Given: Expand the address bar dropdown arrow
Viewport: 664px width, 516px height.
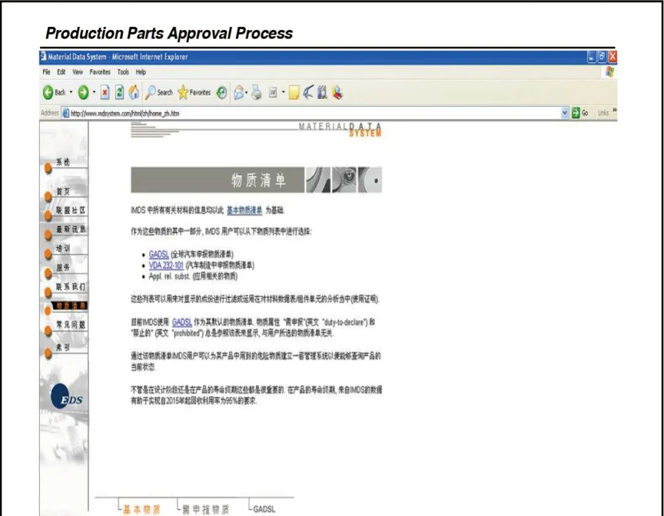Looking at the screenshot, I should pos(565,113).
